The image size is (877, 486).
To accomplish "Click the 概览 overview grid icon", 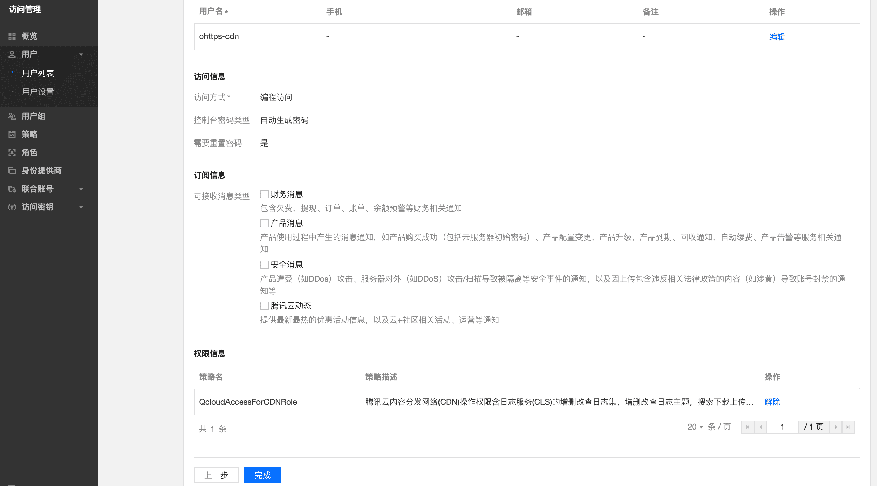I will (12, 36).
